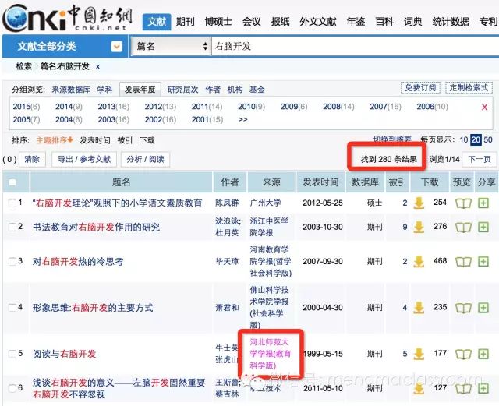This screenshot has width=499, height=406.
Task: Show more years with >> expander
Action: 242,119
